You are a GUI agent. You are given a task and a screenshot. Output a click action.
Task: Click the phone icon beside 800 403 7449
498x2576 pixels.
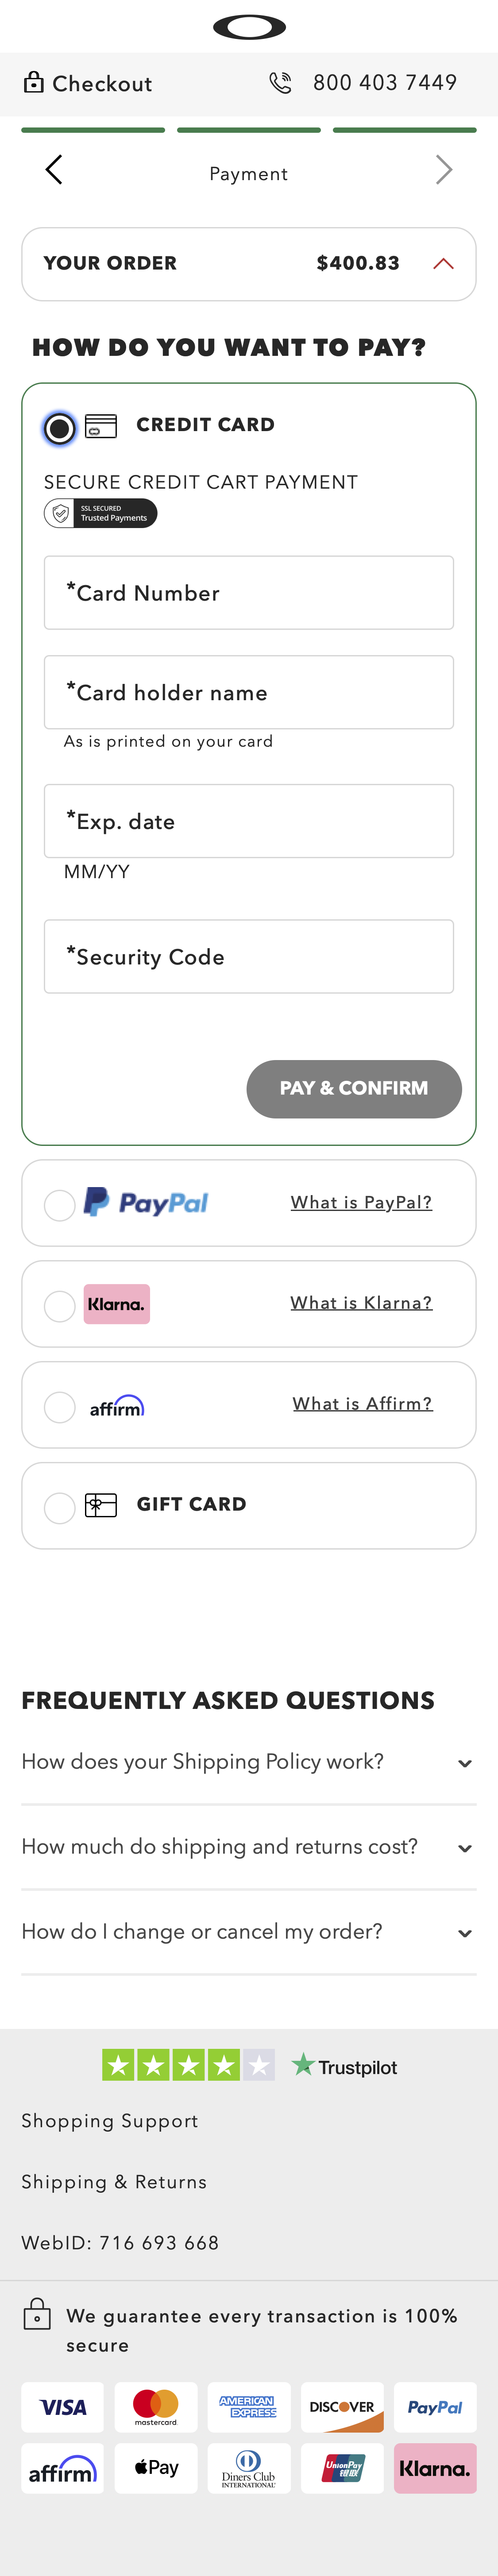[280, 83]
